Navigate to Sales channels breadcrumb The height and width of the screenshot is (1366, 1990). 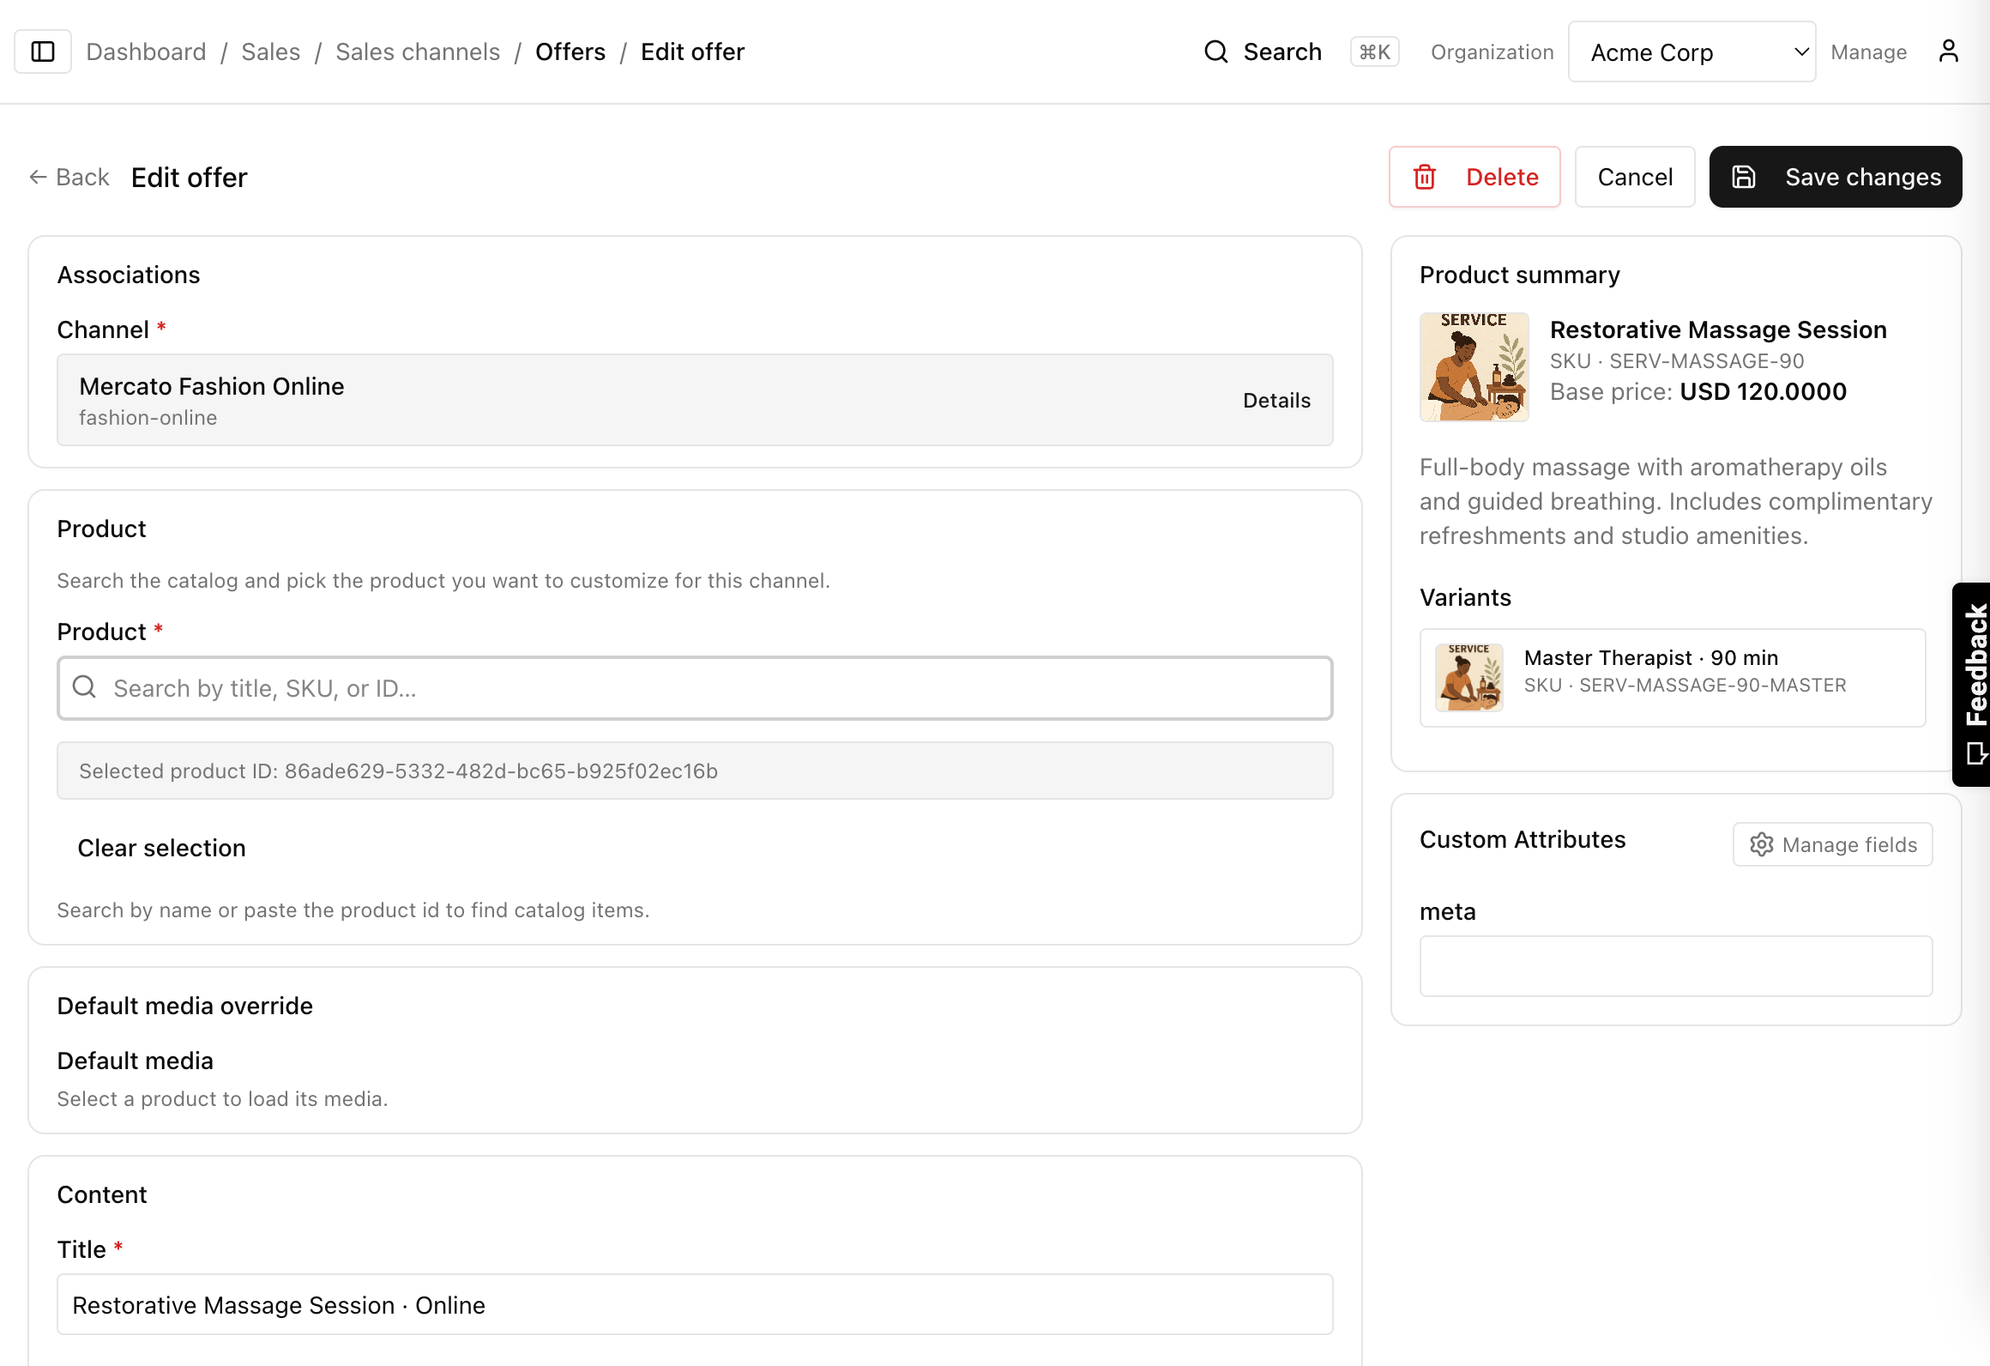tap(417, 51)
